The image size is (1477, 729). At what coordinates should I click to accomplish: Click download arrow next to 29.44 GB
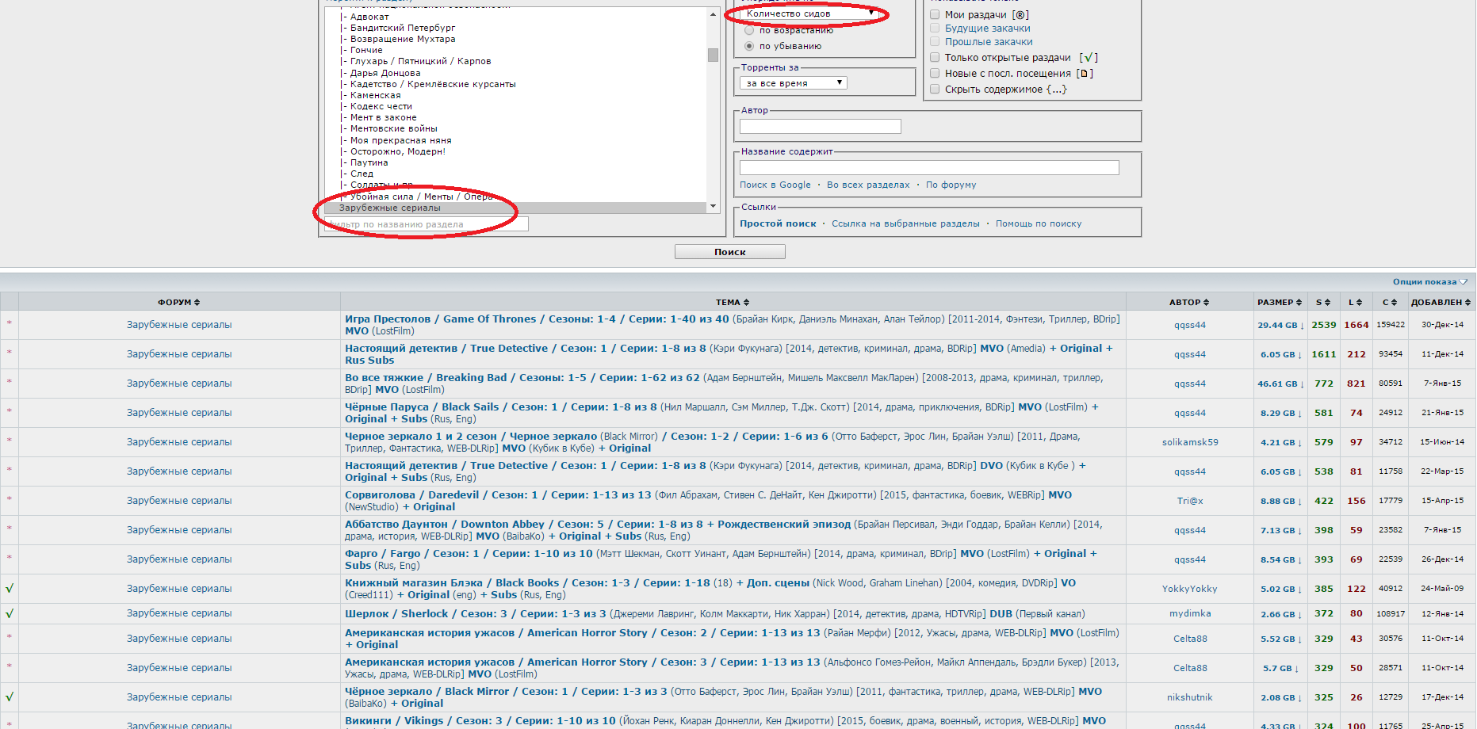pyautogui.click(x=1302, y=326)
